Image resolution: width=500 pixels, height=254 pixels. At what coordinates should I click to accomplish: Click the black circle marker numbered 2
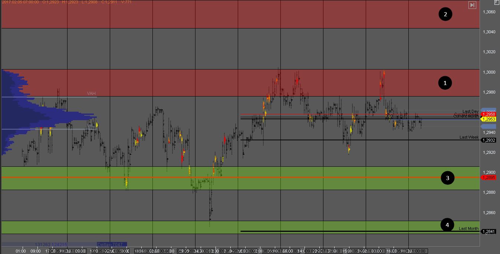click(x=445, y=14)
